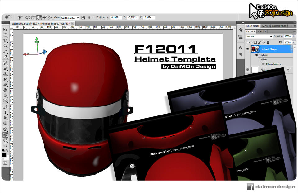Select the Move tool in the toolbox
The width and height of the screenshot is (298, 193).
click(5, 30)
